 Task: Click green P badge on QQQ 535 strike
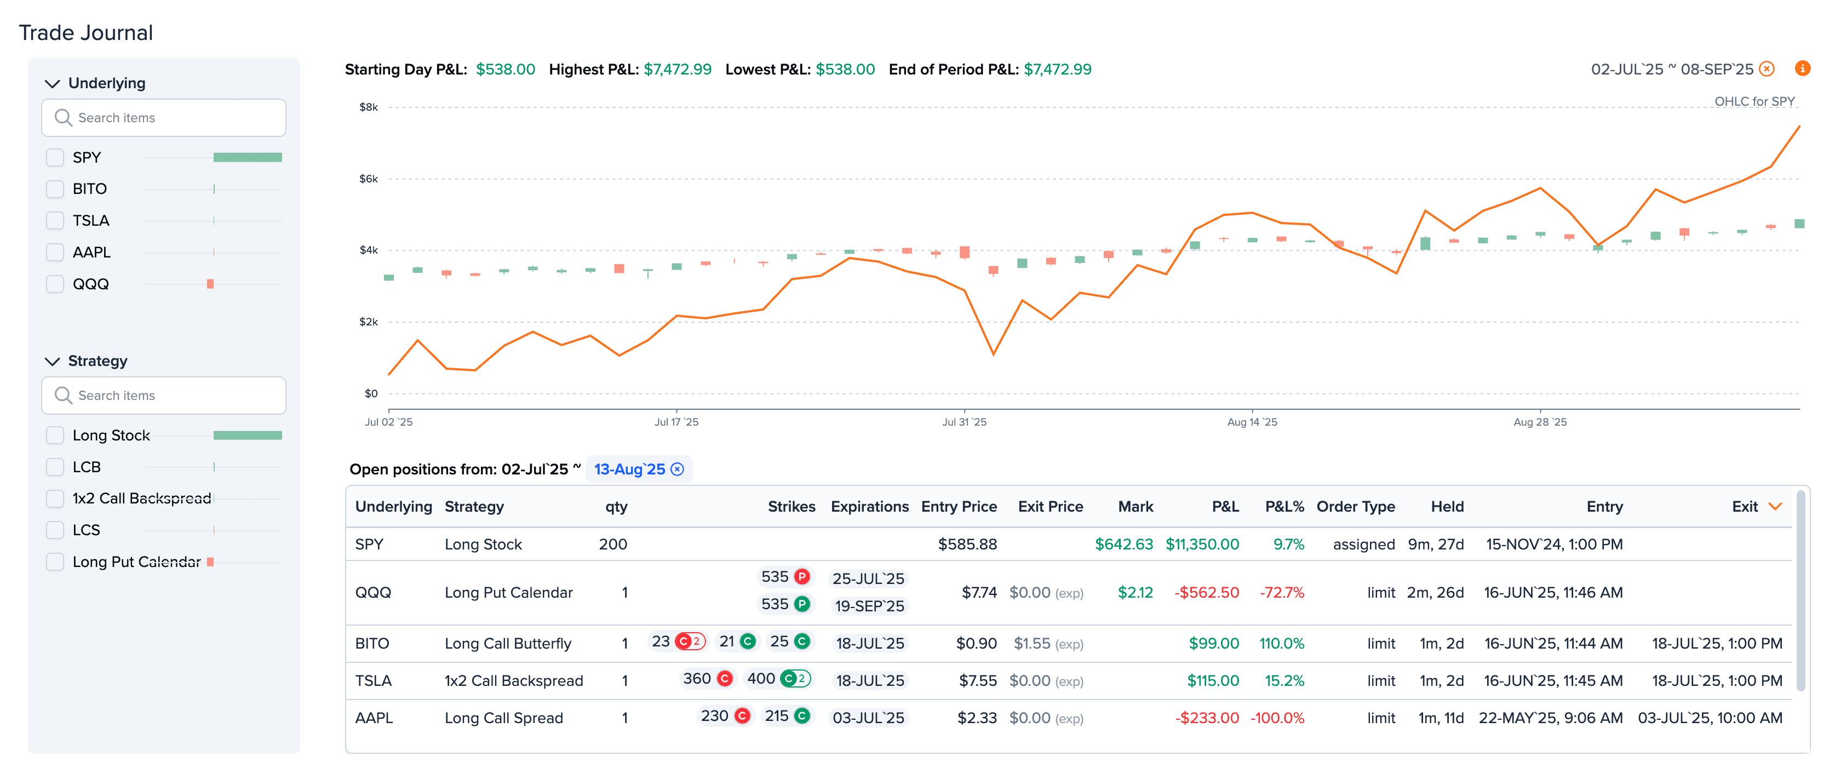pos(802,604)
